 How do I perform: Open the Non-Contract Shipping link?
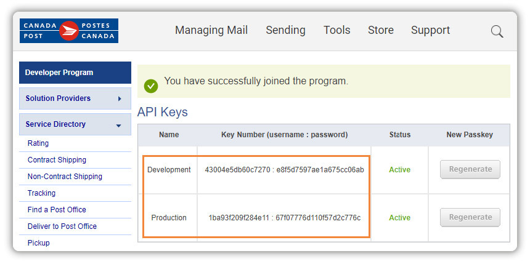(x=65, y=176)
